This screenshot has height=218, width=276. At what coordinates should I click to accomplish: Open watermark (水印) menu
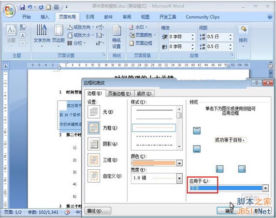pos(138,27)
